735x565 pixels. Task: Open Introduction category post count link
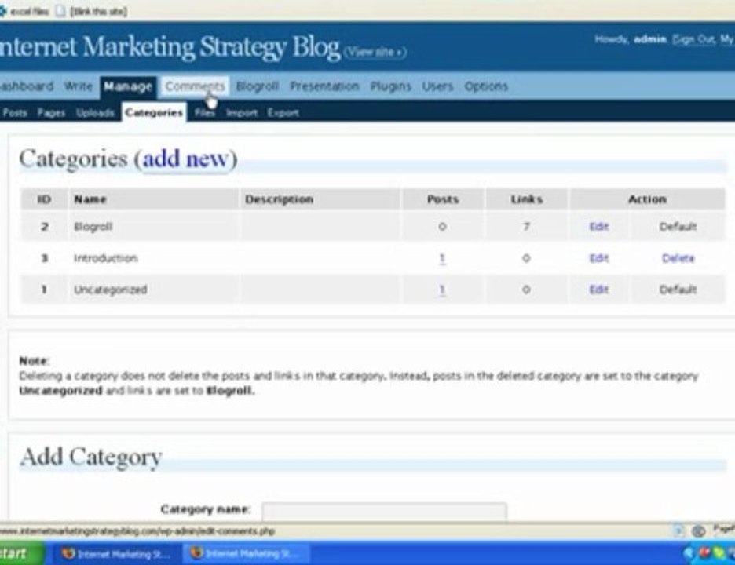point(442,258)
